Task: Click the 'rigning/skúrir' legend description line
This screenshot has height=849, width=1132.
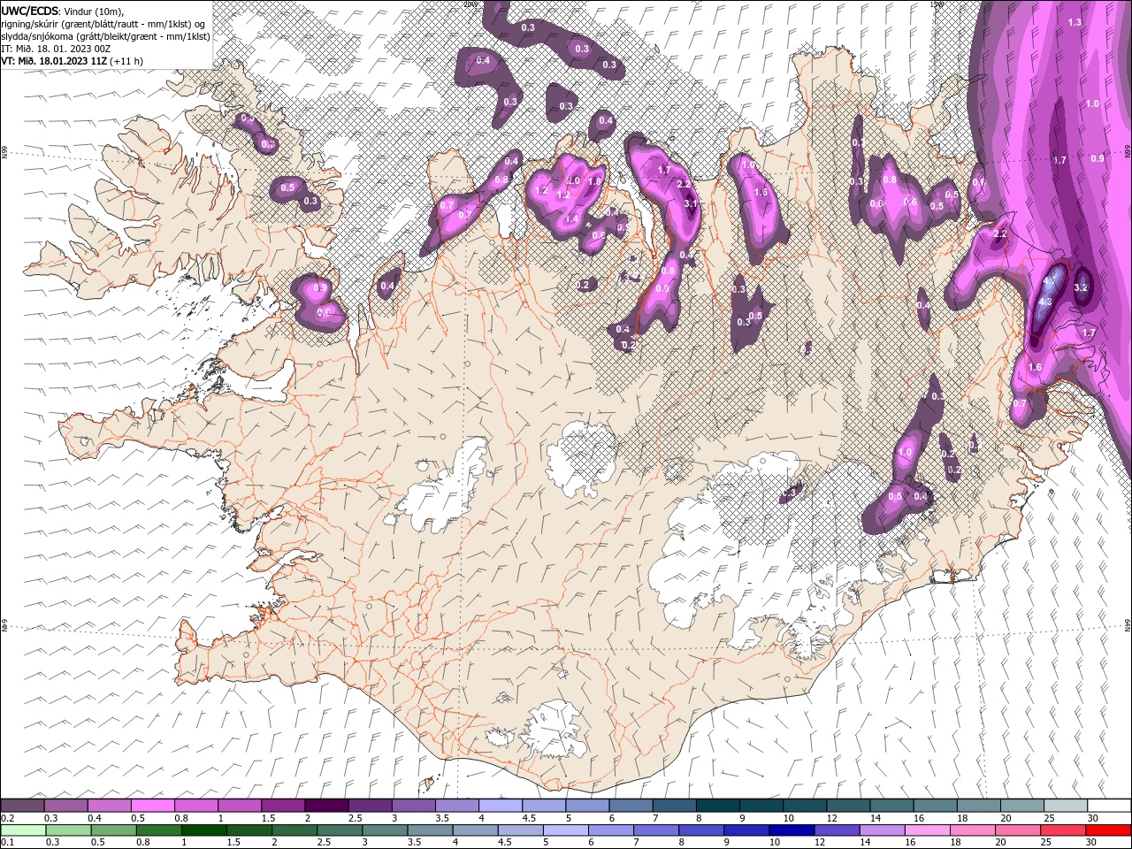Action: pyautogui.click(x=104, y=24)
